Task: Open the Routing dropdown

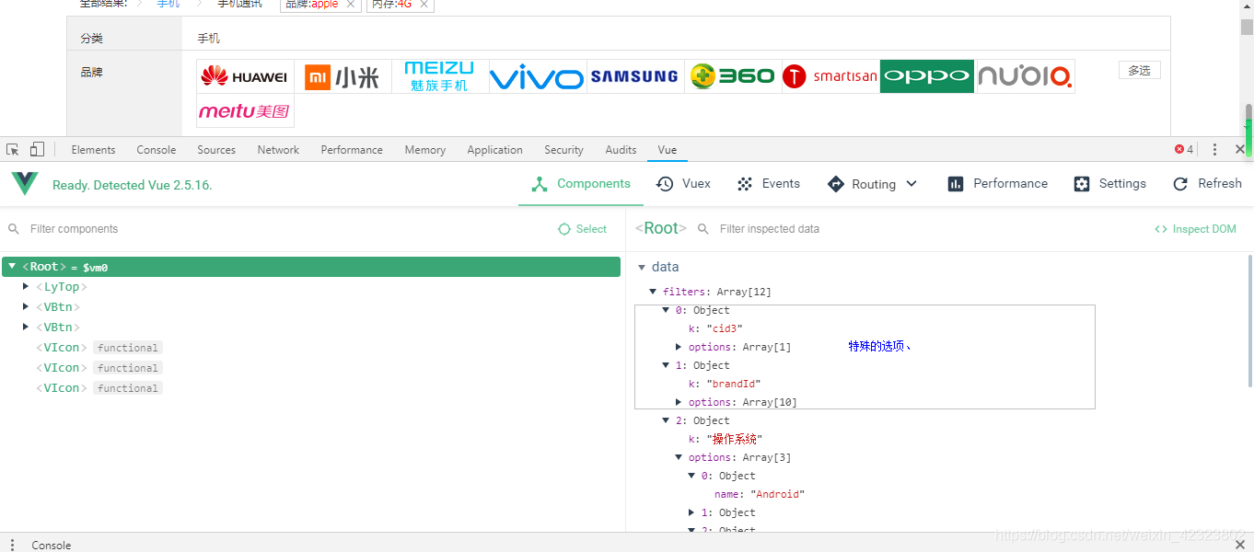Action: [873, 184]
